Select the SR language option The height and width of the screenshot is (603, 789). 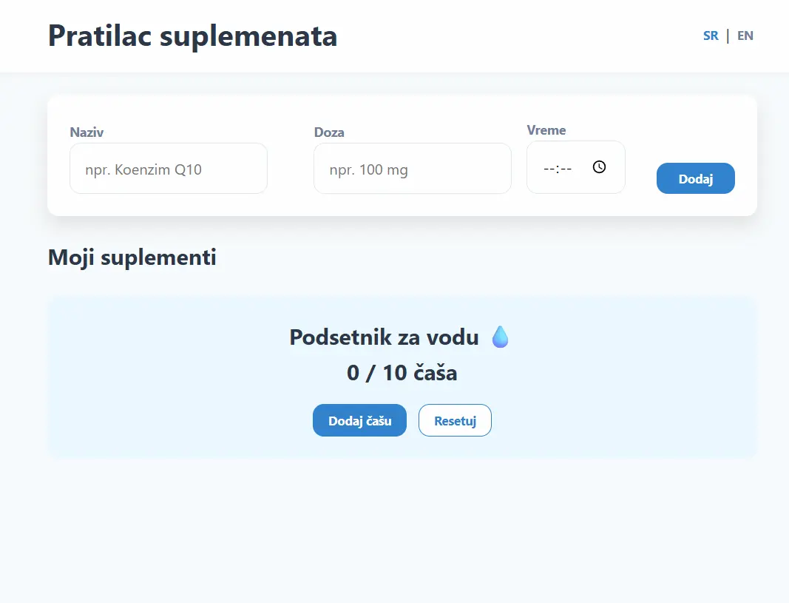point(711,35)
